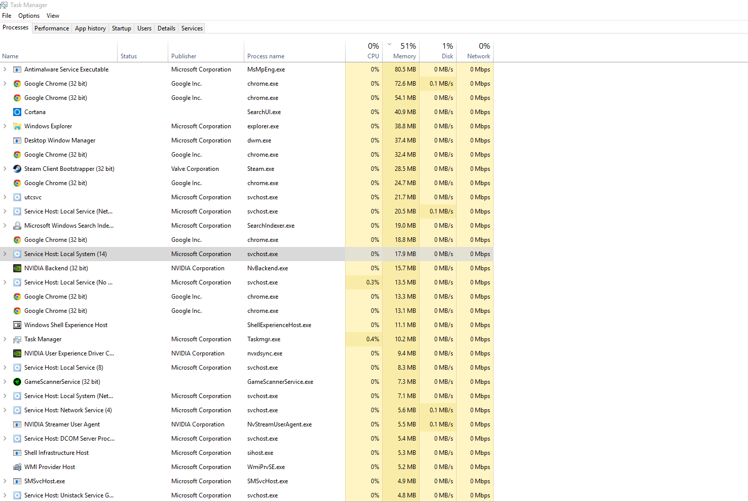Click the Service Host: Local System (14) gear icon
This screenshot has width=748, height=502.
point(17,254)
